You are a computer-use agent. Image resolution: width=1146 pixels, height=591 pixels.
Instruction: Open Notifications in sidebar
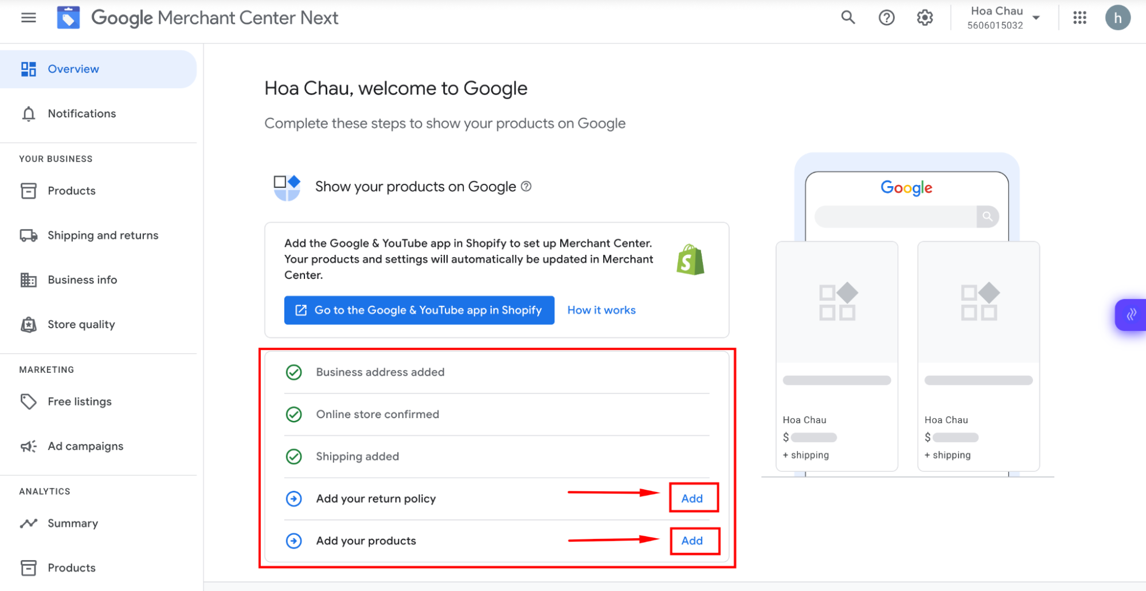click(x=98, y=113)
